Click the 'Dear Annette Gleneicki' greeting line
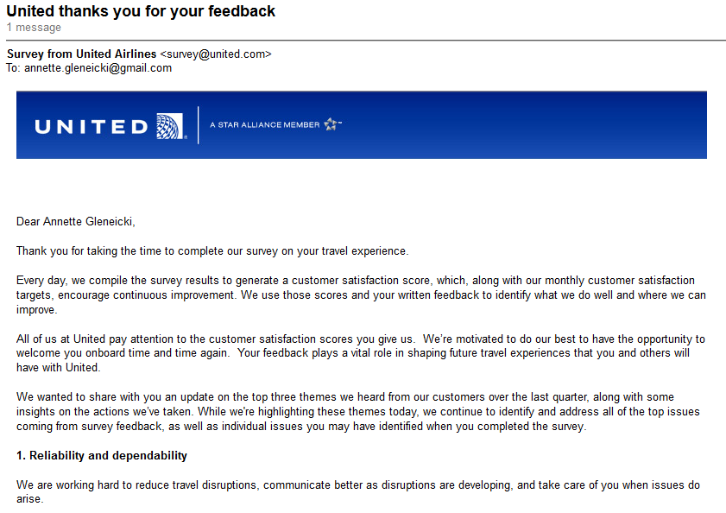Image resolution: width=726 pixels, height=513 pixels. pyautogui.click(x=76, y=221)
